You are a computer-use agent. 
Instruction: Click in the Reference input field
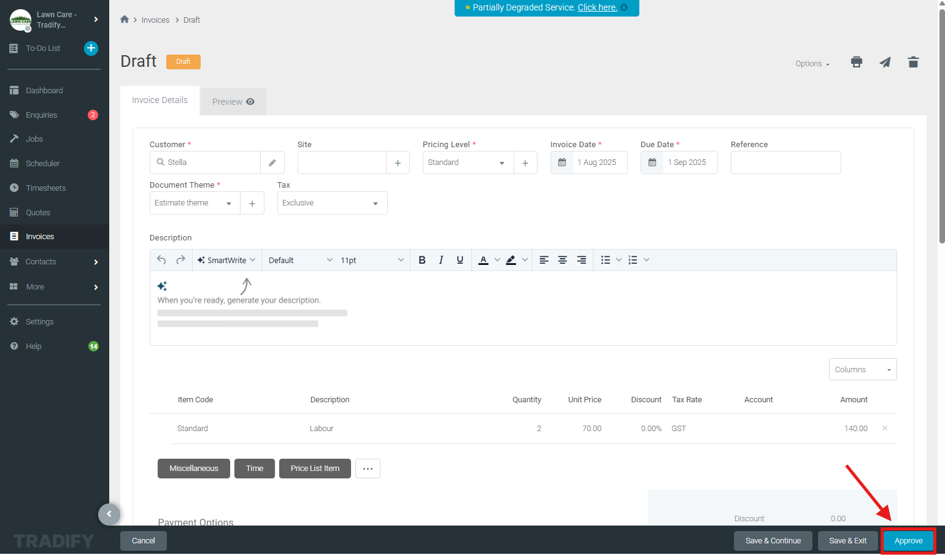tap(786, 163)
